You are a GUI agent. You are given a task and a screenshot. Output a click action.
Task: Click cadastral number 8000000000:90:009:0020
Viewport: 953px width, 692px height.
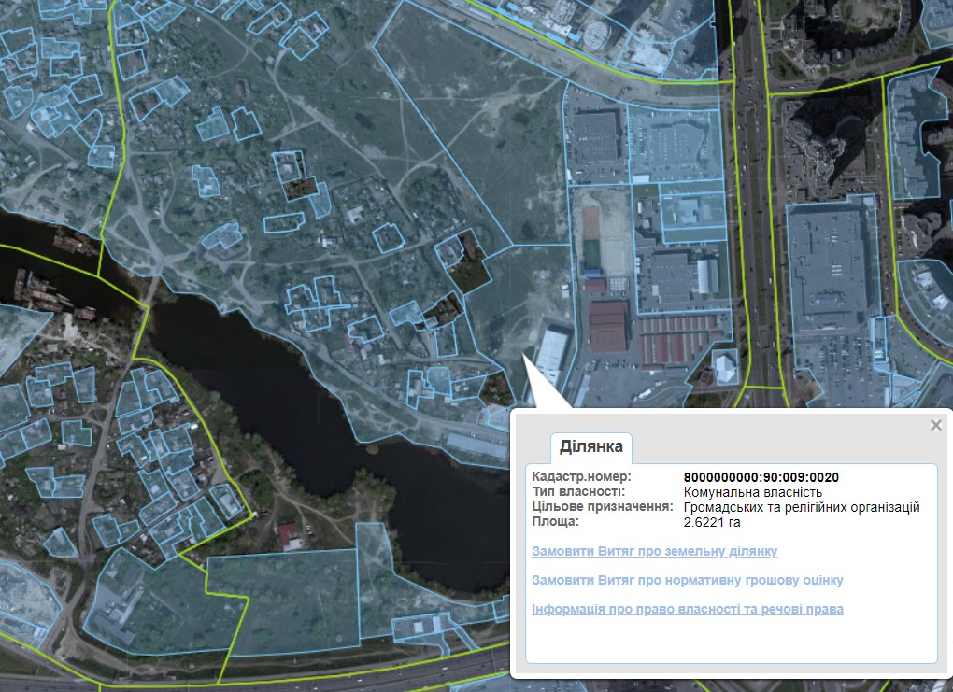[x=761, y=477]
